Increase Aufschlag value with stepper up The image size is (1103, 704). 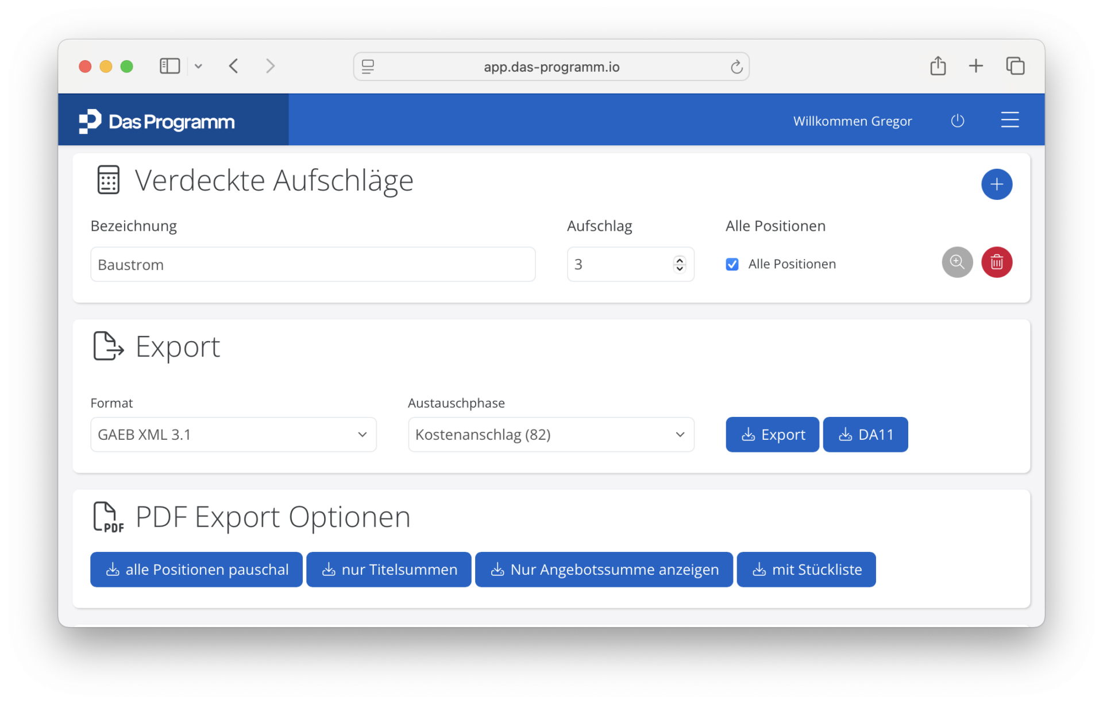(x=680, y=260)
